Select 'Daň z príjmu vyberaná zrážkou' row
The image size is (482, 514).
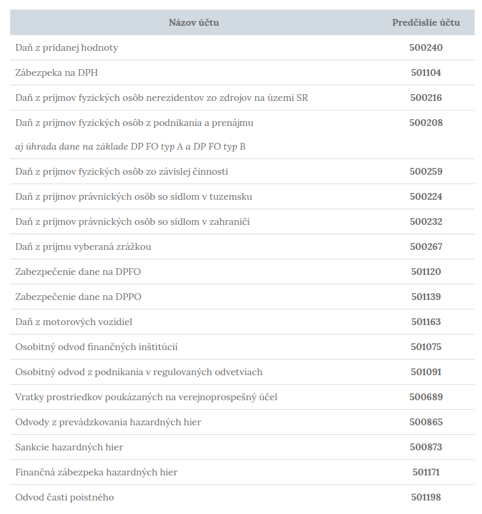(83, 247)
